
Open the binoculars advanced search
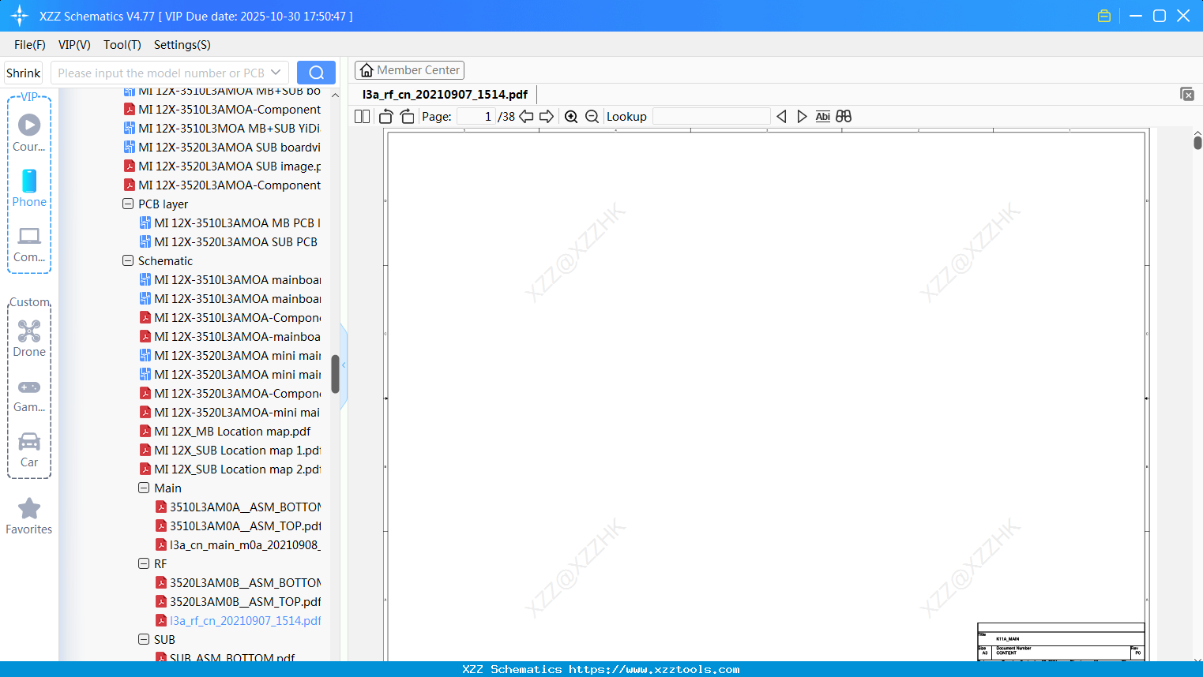click(x=843, y=116)
